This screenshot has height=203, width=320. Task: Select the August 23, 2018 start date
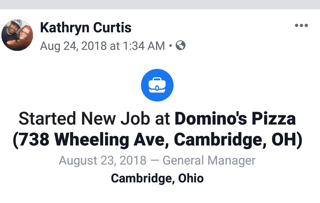point(103,160)
